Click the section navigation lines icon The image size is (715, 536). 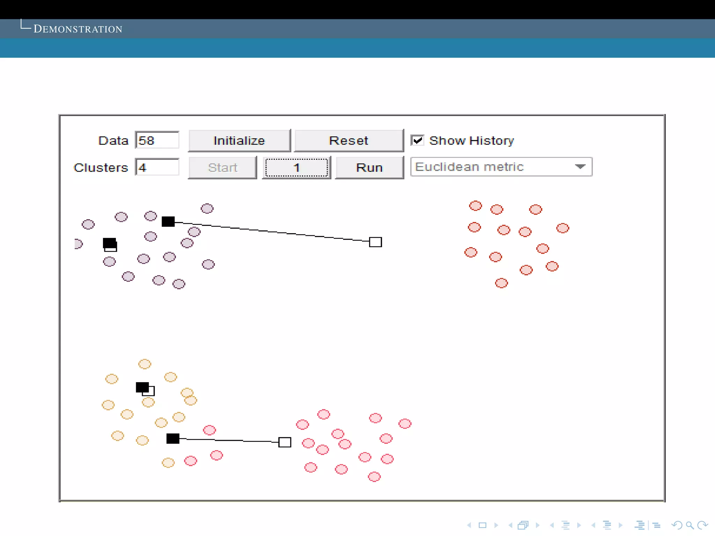coord(607,525)
